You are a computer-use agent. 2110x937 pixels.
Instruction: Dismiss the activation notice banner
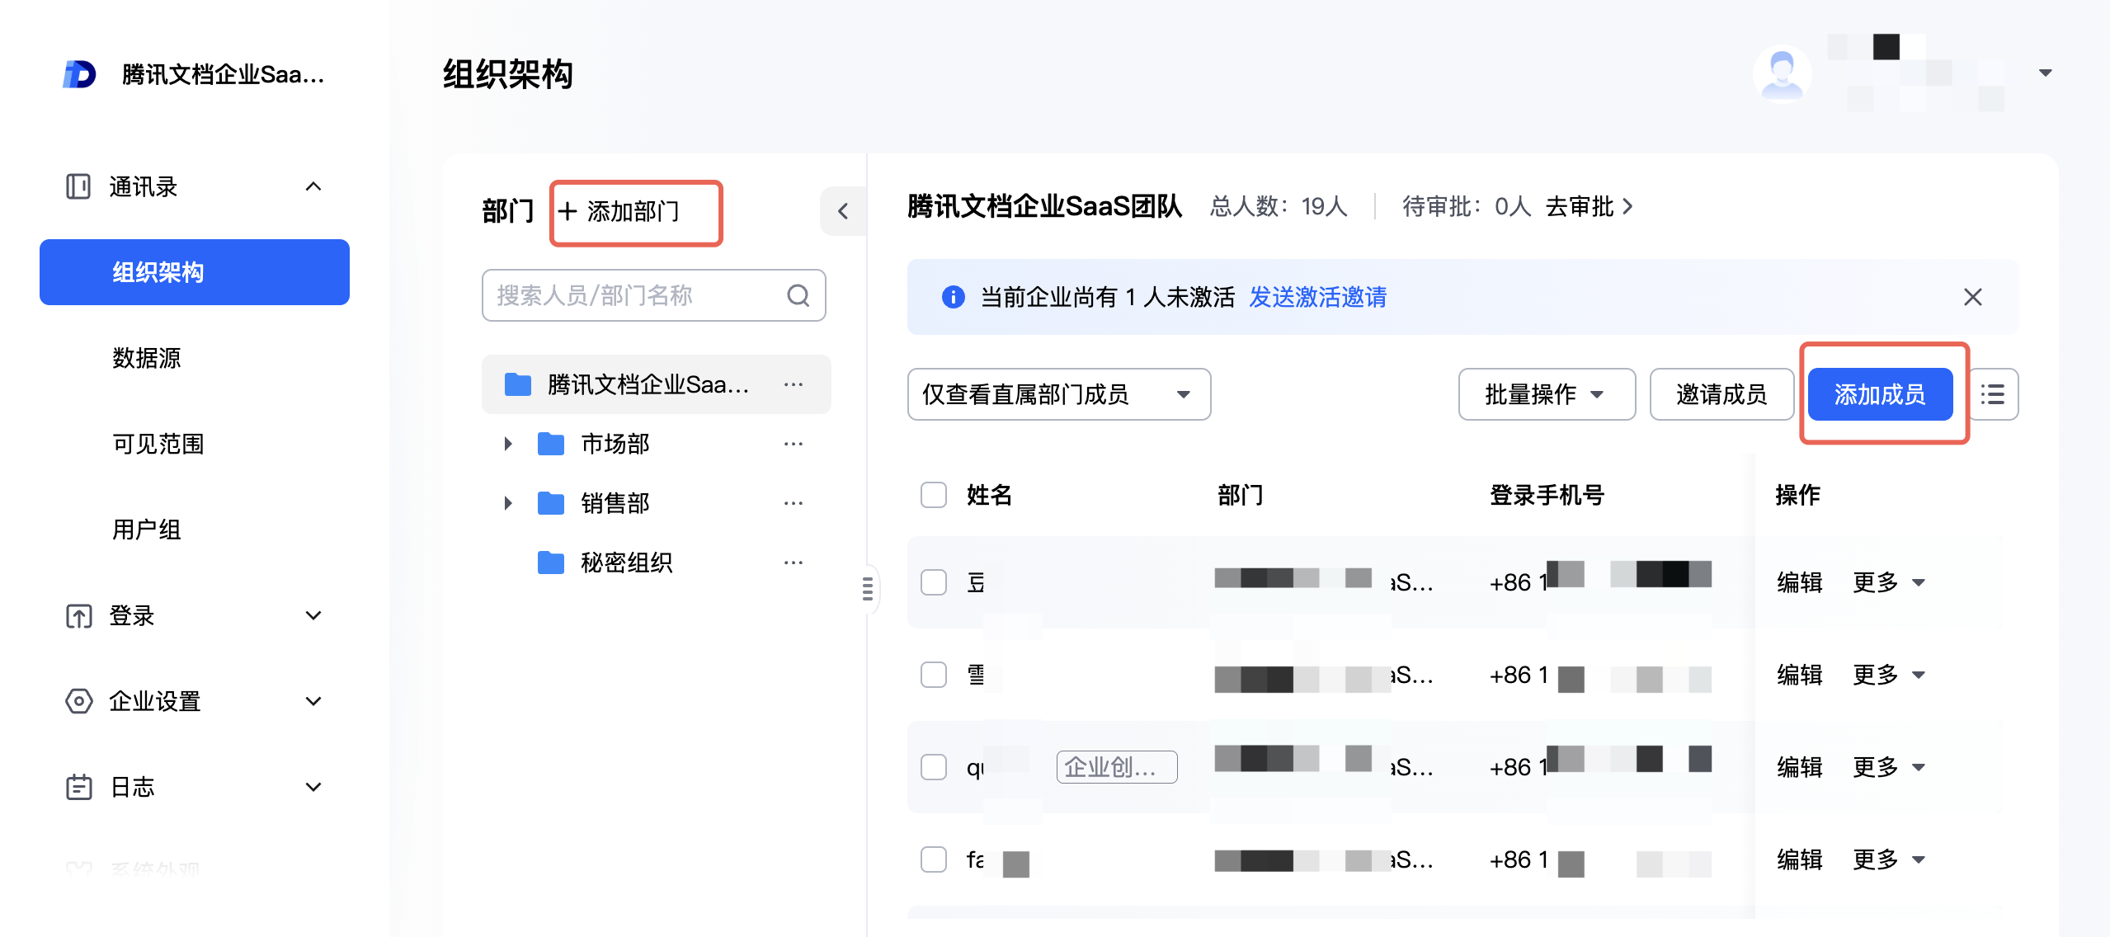[1972, 297]
